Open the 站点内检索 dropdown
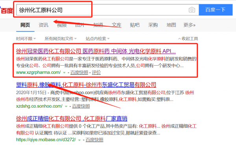The image size is (236, 145). coord(98,39)
